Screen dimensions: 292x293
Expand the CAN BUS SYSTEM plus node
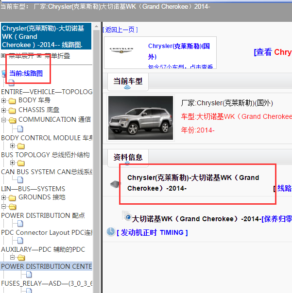point(12,163)
